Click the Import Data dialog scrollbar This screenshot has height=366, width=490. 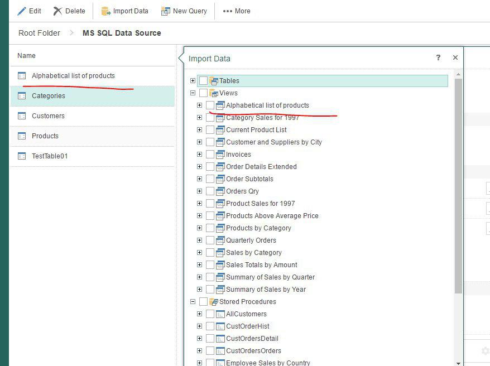click(x=458, y=184)
